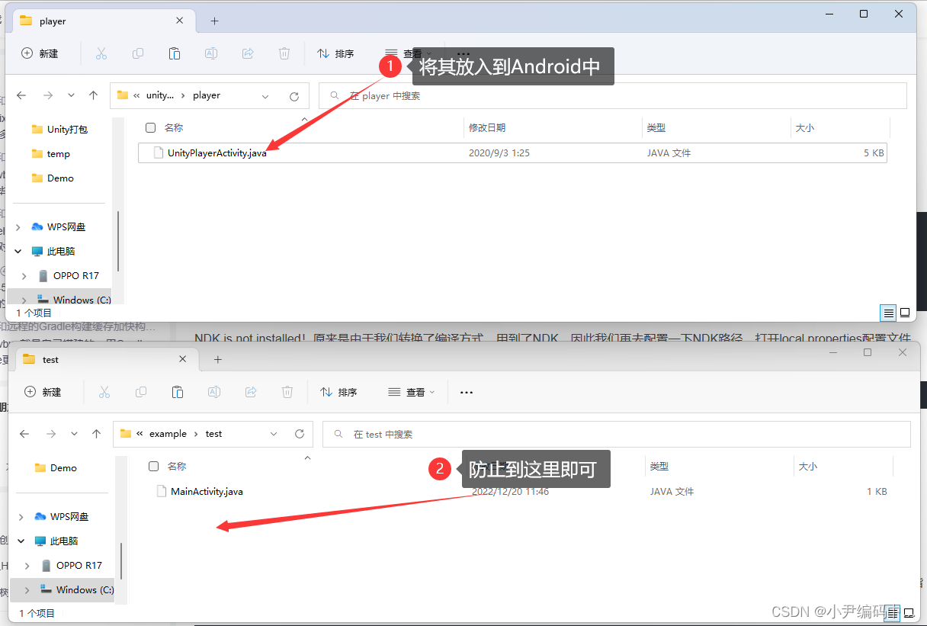Select Windows (C:) in test window sidebar
The image size is (927, 626).
[x=76, y=589]
